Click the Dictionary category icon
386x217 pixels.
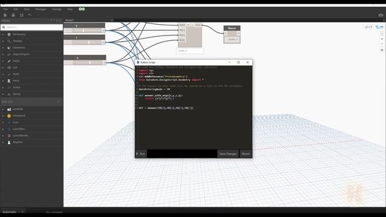[x=9, y=34]
